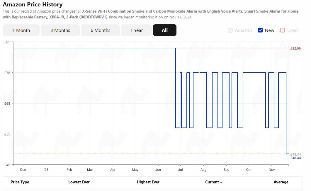This screenshot has height=191, width=311.
Task: Switch to the 3 Months range
Action: click(x=60, y=30)
